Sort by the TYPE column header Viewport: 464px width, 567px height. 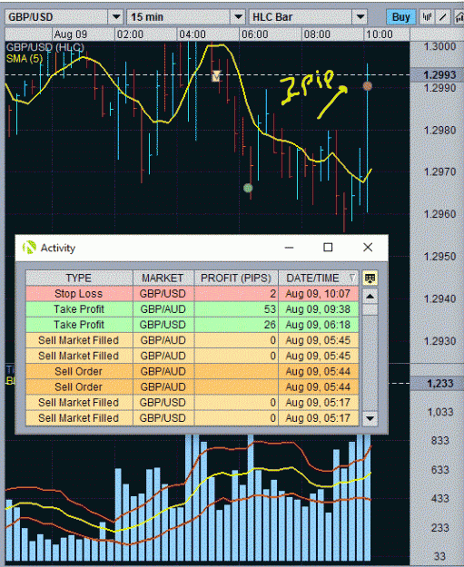coord(79,279)
